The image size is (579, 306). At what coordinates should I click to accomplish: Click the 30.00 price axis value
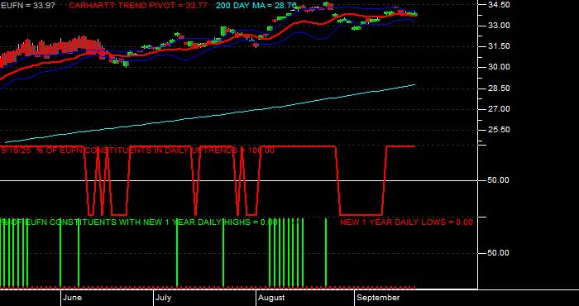(x=500, y=67)
